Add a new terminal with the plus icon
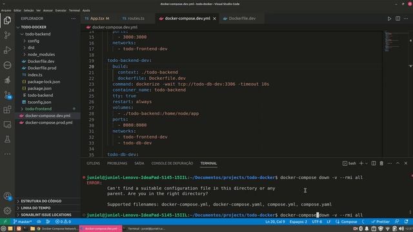The width and height of the screenshot is (413, 232). pos(361,163)
